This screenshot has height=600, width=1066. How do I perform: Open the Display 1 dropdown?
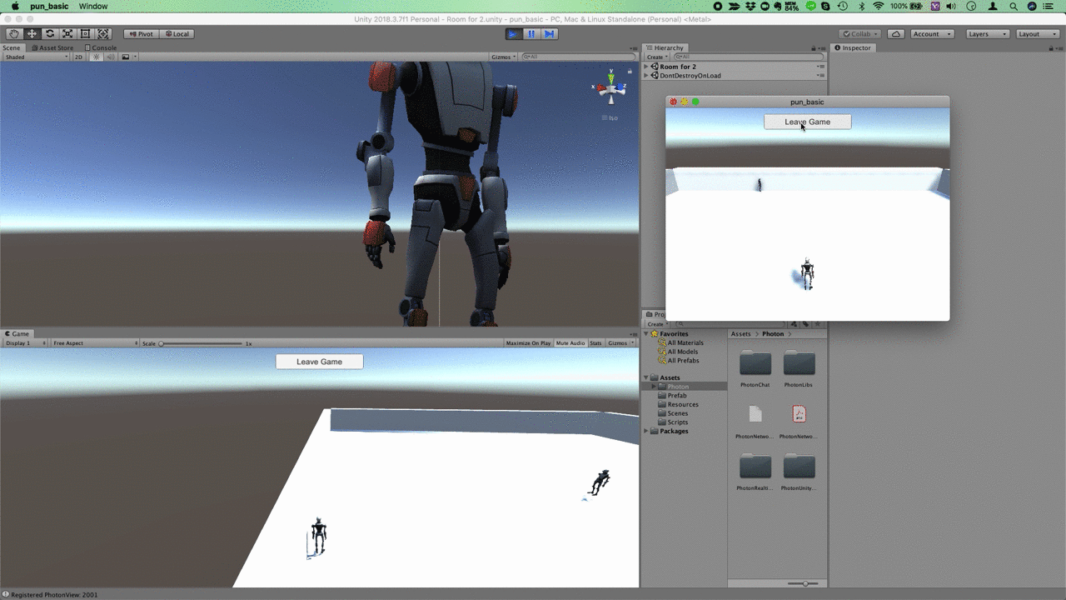point(25,343)
